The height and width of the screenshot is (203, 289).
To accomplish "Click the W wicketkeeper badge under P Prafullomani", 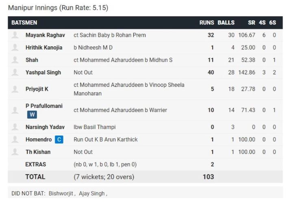I will tap(32, 114).
